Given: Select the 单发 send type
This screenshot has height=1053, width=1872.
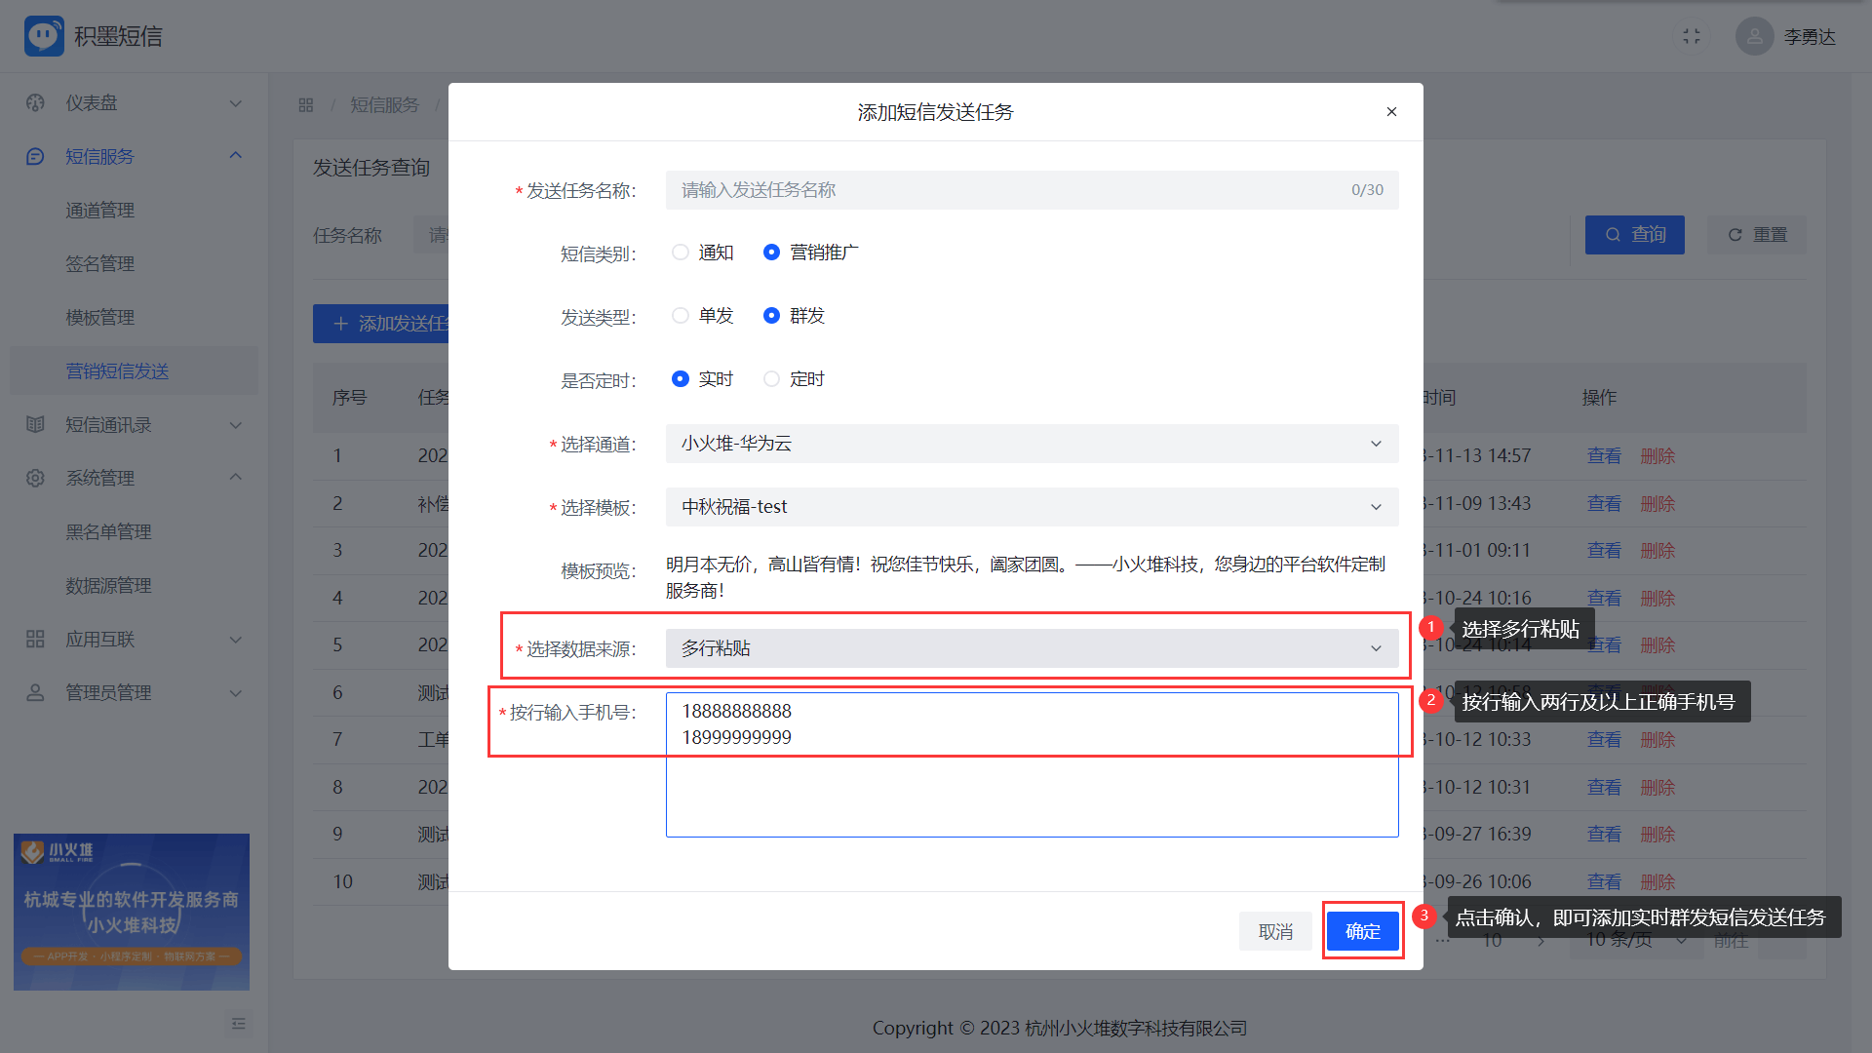Looking at the screenshot, I should coord(681,316).
